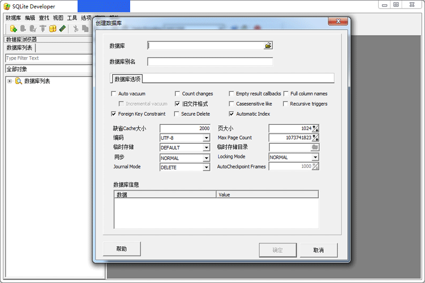Click the double yellow database cylinders toolbar icon

tap(53, 29)
